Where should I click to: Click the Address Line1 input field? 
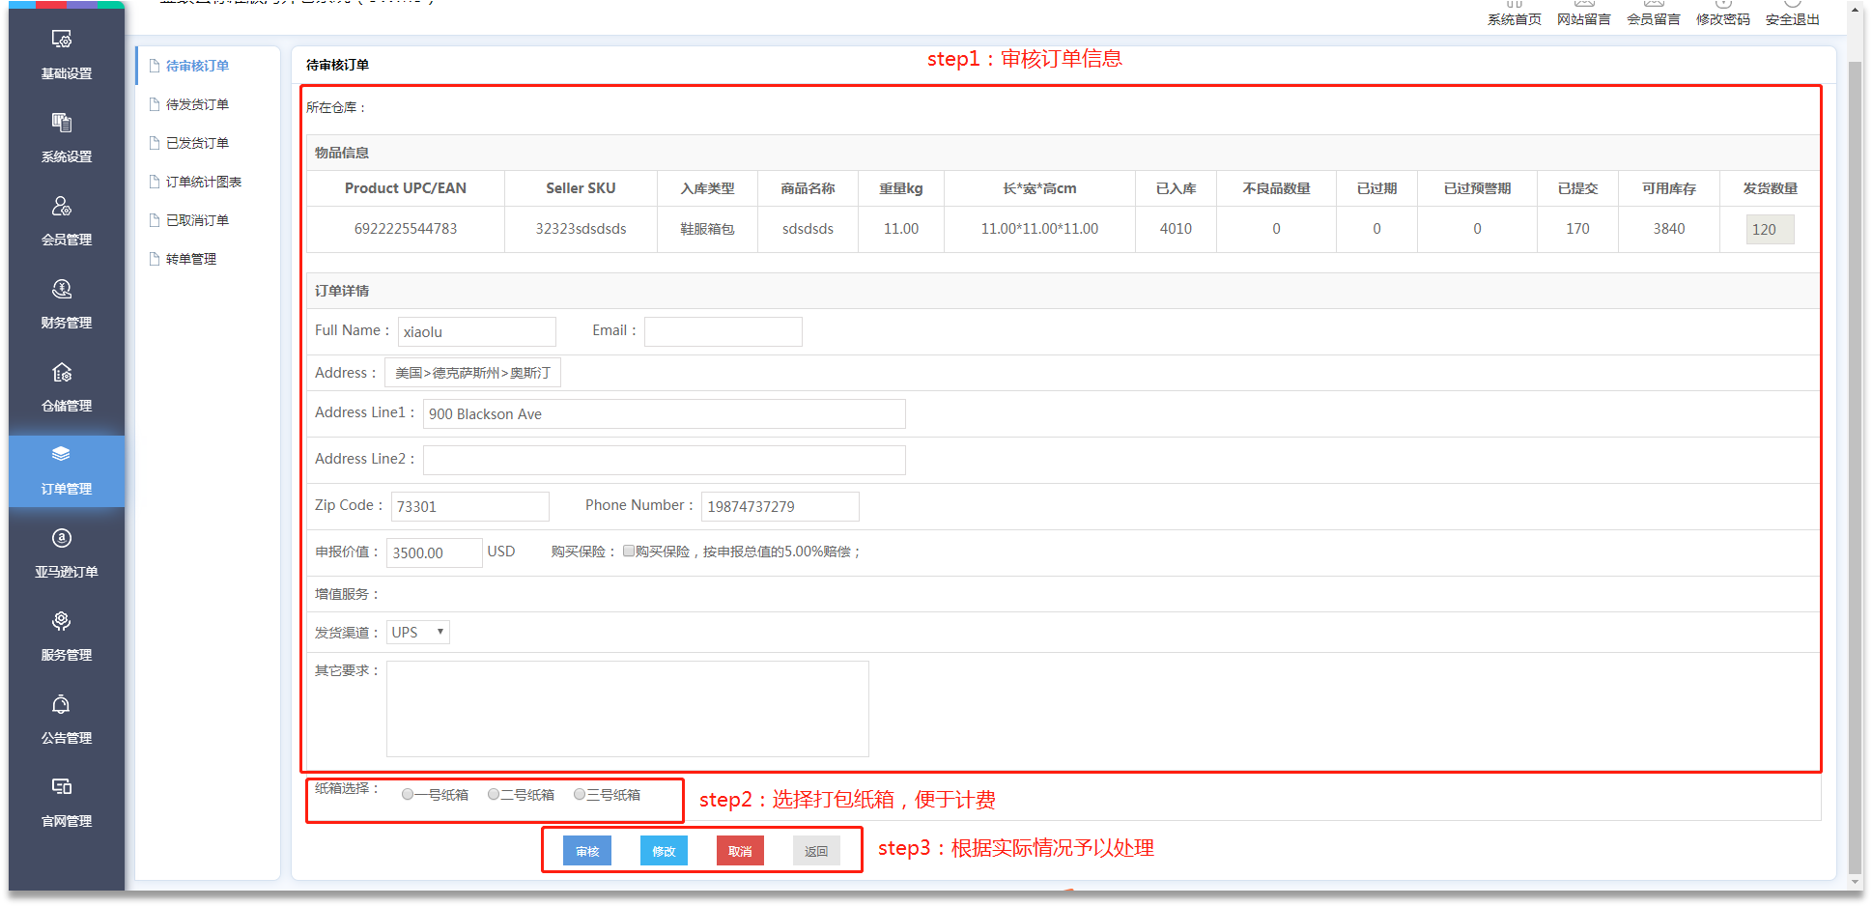664,414
